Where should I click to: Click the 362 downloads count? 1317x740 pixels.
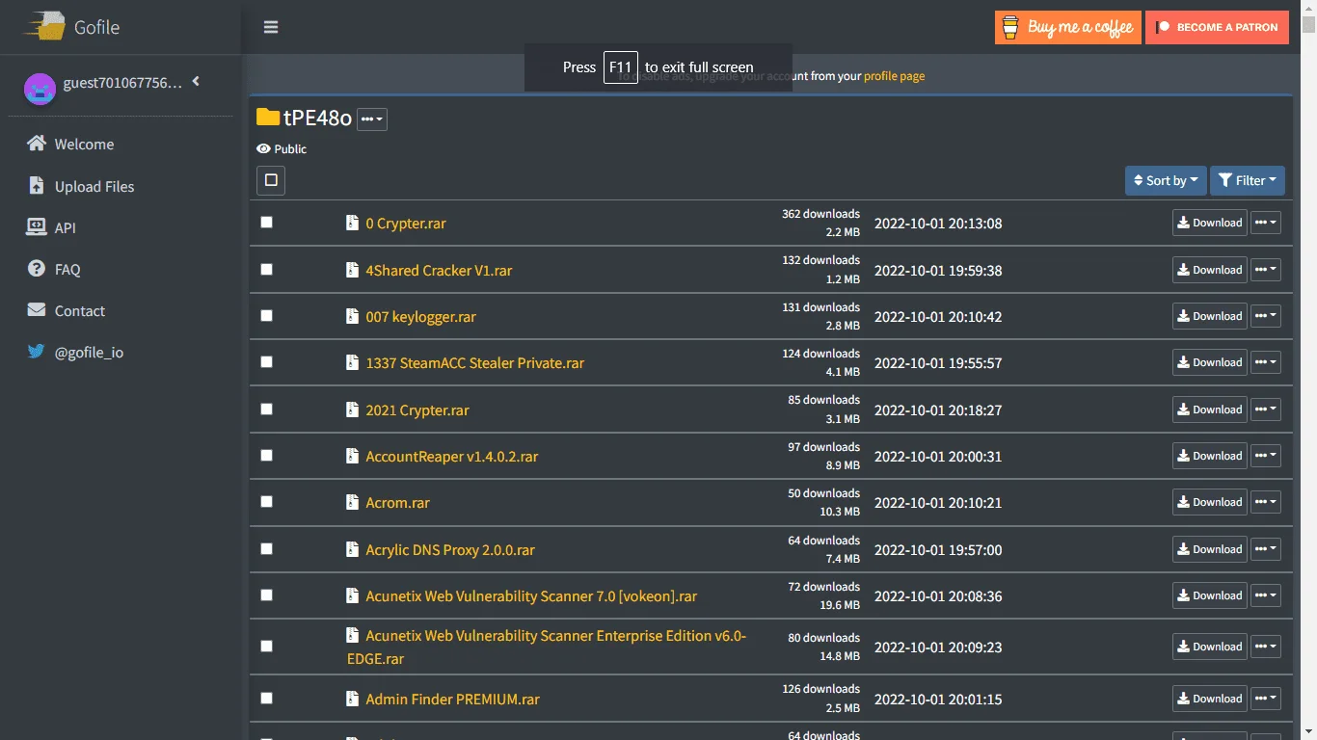[820, 214]
